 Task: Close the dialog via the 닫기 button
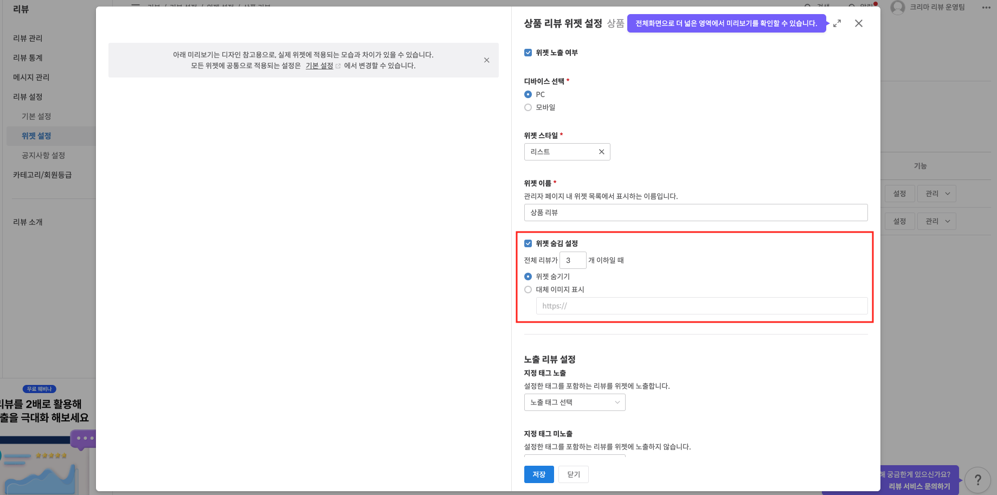click(x=573, y=474)
